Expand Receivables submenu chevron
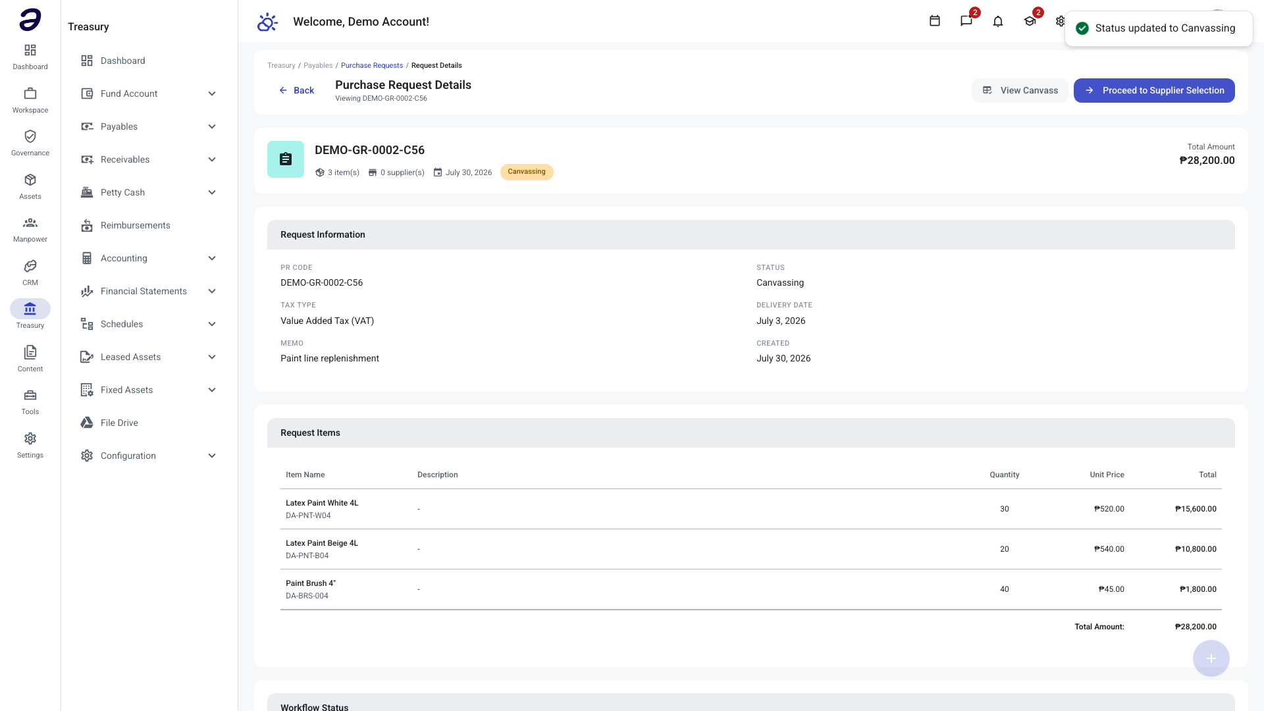The height and width of the screenshot is (711, 1264). coord(212,159)
